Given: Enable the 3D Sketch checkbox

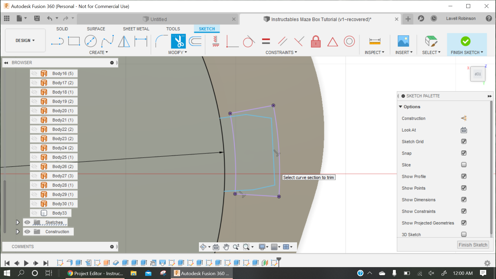Looking at the screenshot, I should point(464,235).
